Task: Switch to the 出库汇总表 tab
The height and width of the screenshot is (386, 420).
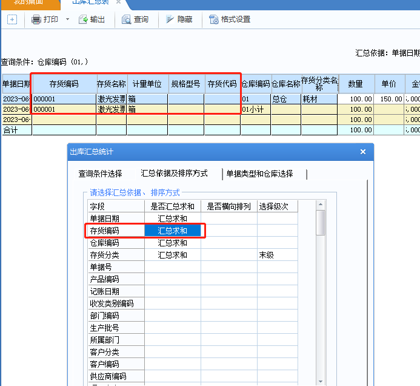Action: [x=90, y=2]
